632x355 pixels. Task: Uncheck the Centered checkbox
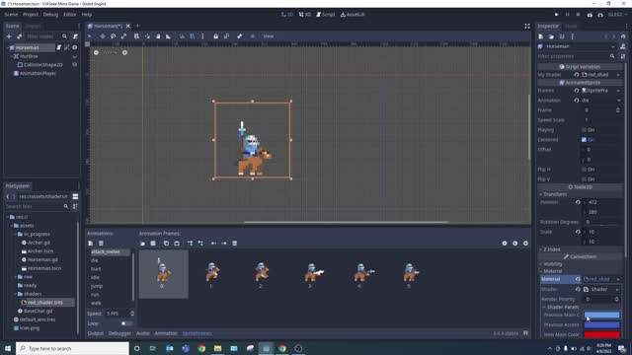point(584,140)
